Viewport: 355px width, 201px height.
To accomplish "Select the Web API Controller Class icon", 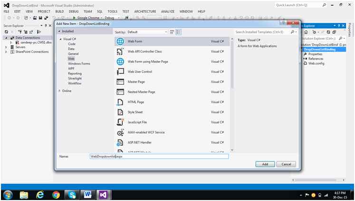I will [x=120, y=51].
